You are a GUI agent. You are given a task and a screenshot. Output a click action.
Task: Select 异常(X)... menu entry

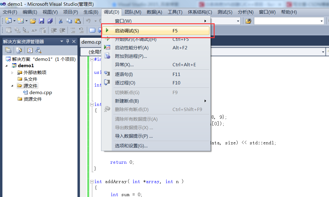[x=156, y=65]
